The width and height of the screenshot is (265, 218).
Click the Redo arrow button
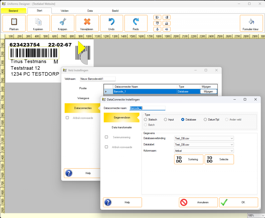136,23
